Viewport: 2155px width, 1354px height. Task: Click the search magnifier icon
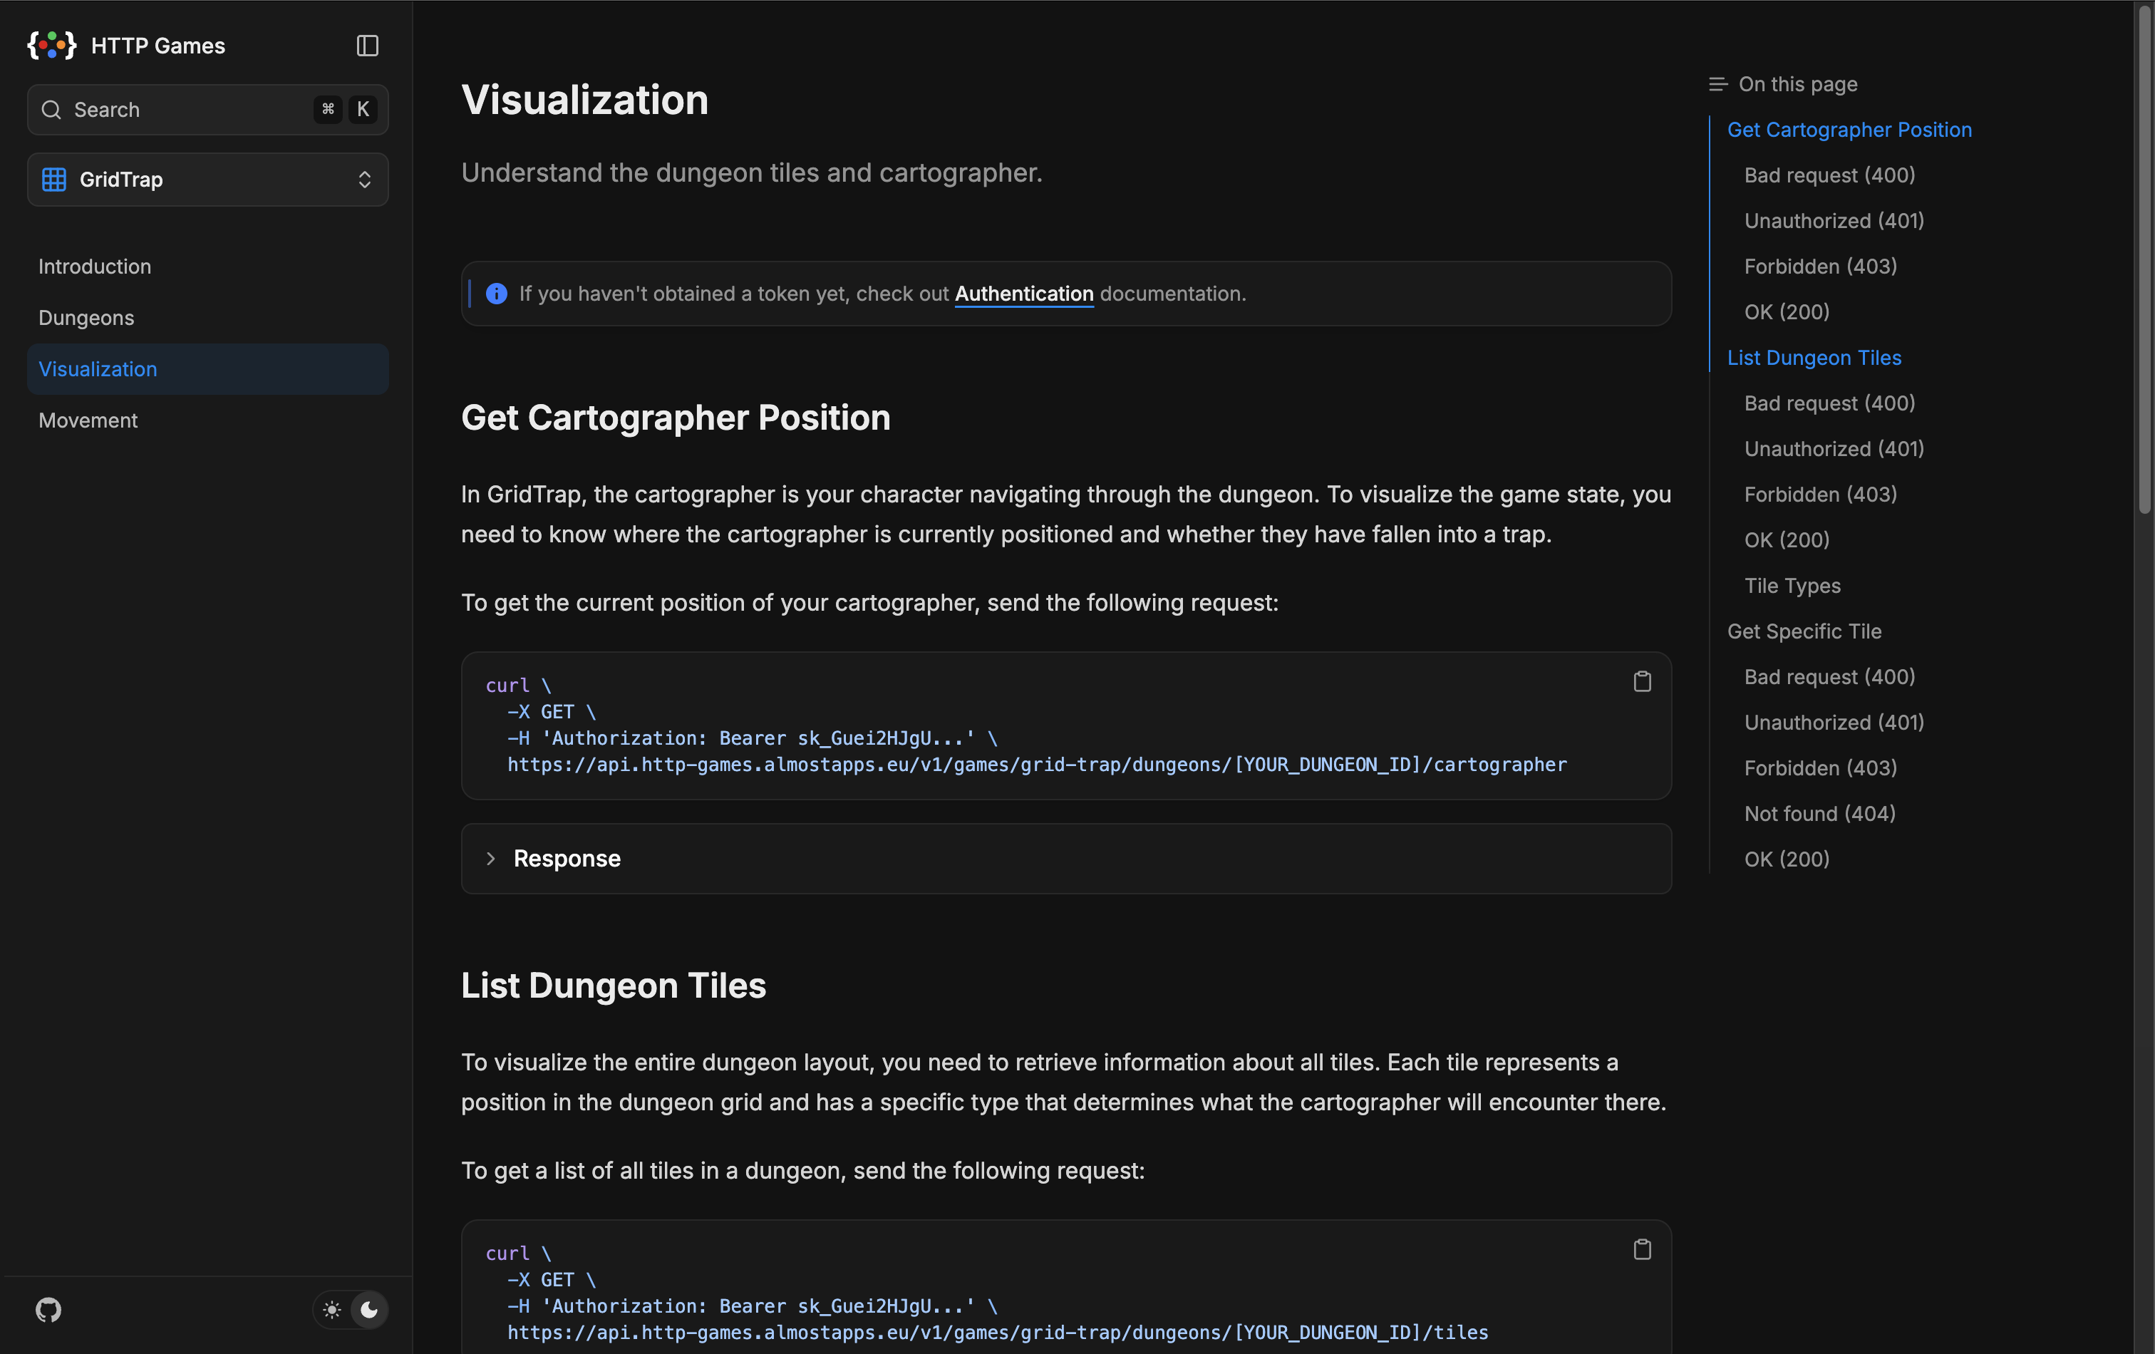(52, 109)
